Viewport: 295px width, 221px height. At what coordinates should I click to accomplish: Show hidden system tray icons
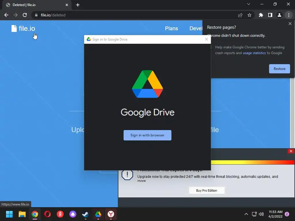246,214
